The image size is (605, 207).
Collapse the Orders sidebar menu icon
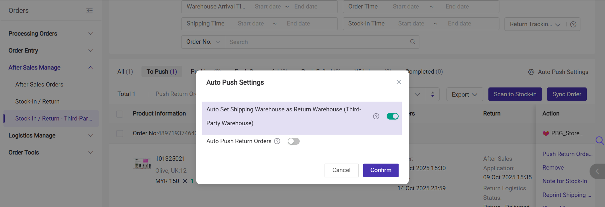pyautogui.click(x=89, y=11)
